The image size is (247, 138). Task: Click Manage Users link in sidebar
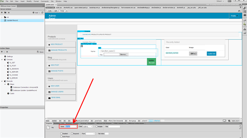tap(57, 92)
